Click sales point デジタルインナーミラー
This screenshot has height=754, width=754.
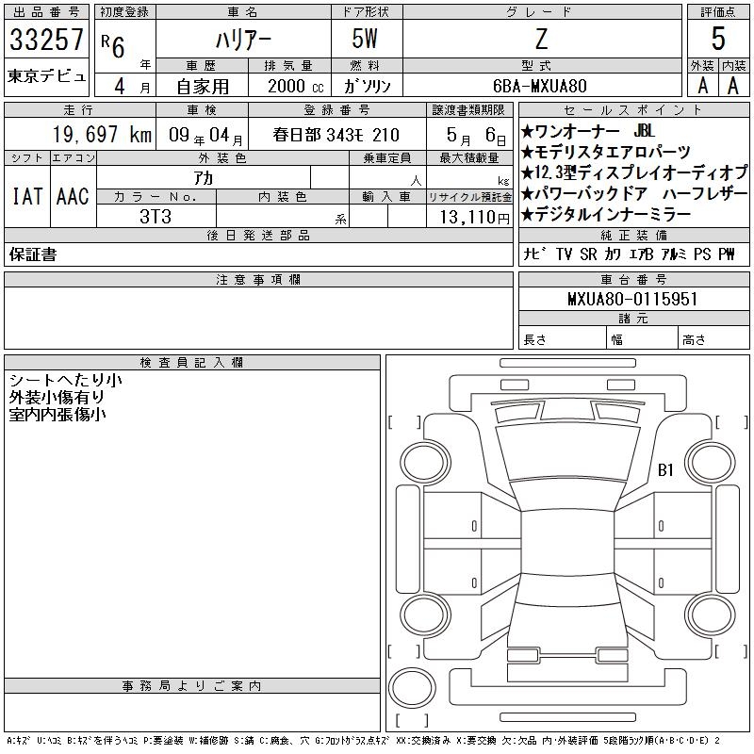606,214
